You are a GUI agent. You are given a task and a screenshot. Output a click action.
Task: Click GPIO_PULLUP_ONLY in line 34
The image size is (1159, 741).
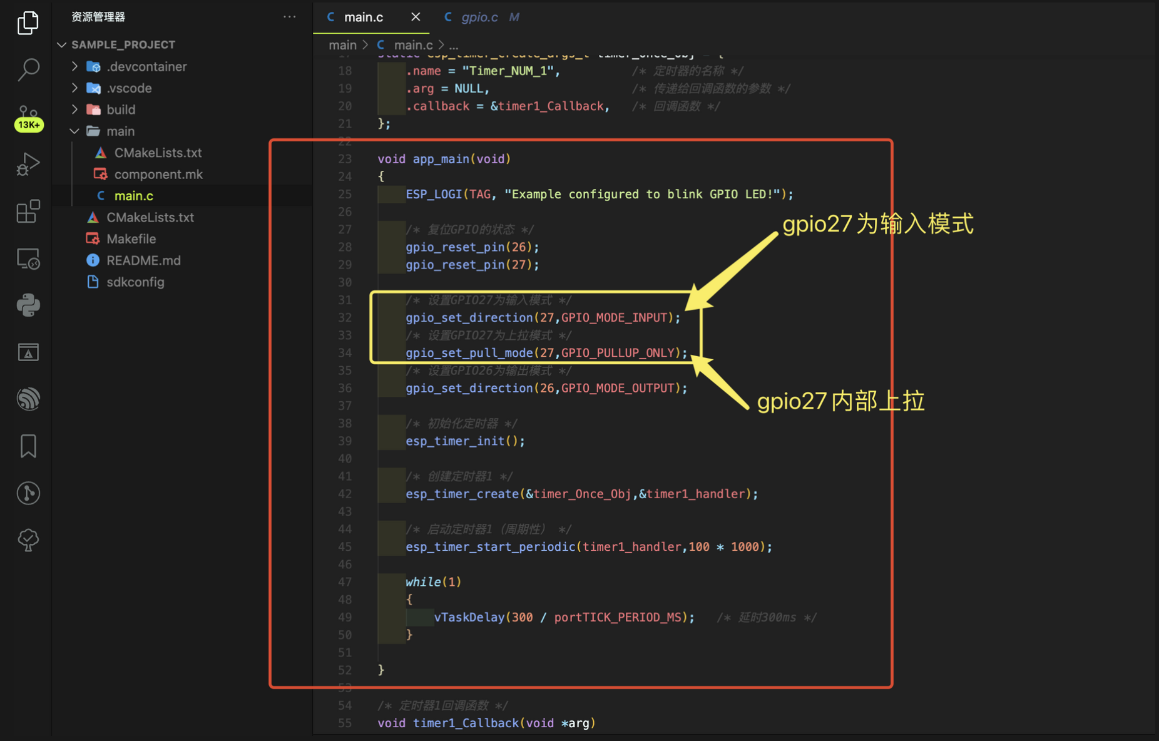coord(618,353)
